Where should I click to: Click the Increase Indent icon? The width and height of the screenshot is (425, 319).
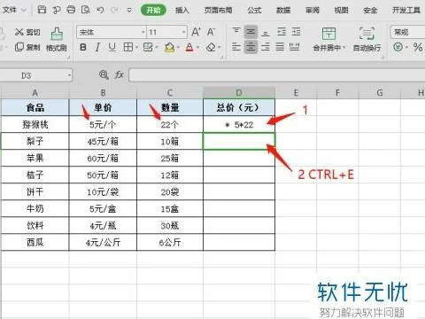click(x=296, y=32)
